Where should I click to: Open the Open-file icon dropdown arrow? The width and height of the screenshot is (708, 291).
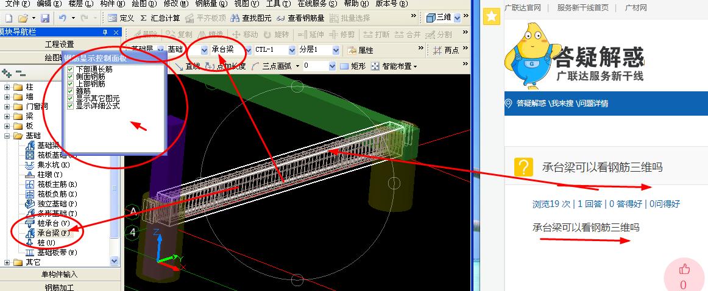(34, 18)
